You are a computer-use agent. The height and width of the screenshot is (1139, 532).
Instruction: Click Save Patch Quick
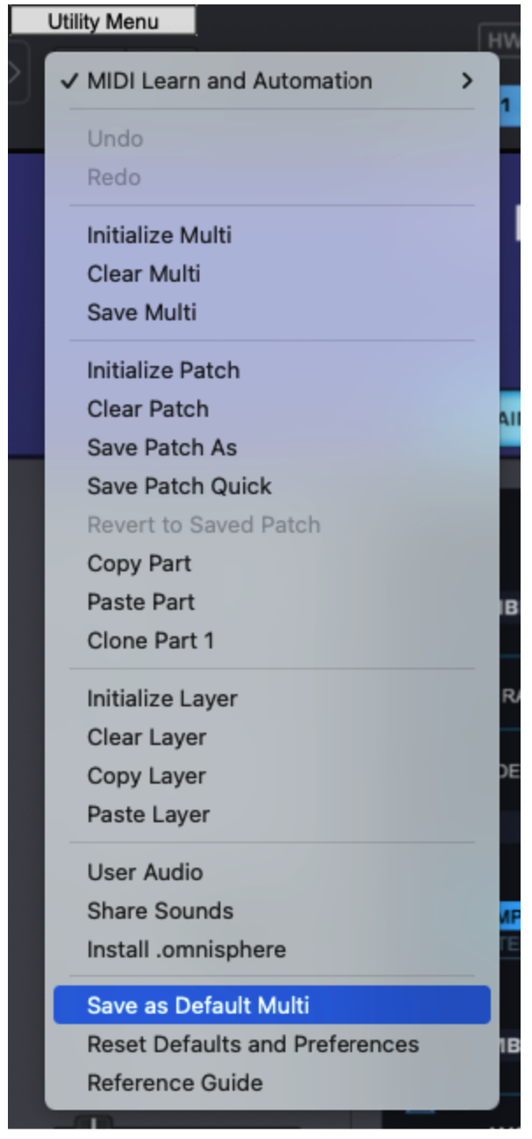click(x=179, y=486)
